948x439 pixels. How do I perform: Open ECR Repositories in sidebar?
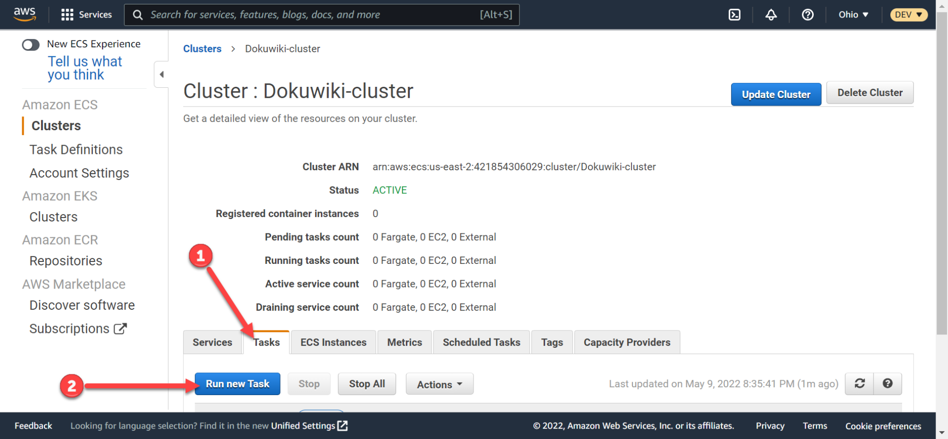click(66, 261)
